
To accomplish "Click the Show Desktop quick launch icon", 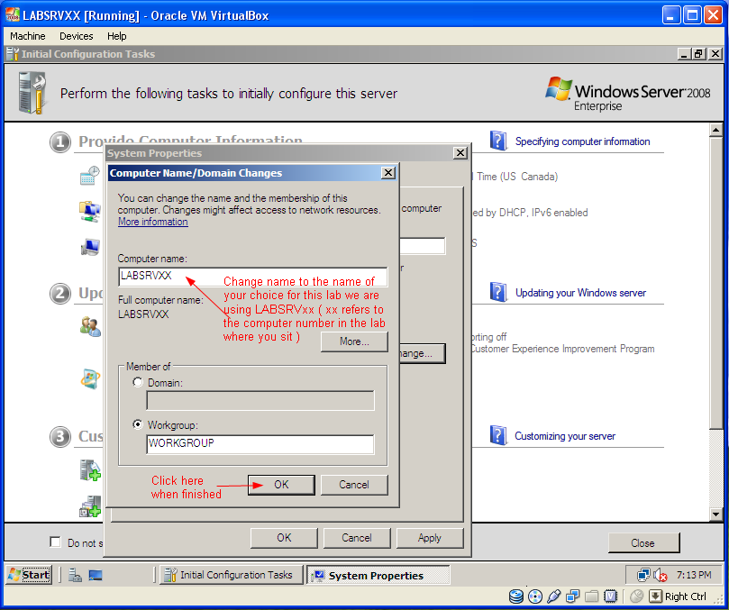I will point(96,575).
